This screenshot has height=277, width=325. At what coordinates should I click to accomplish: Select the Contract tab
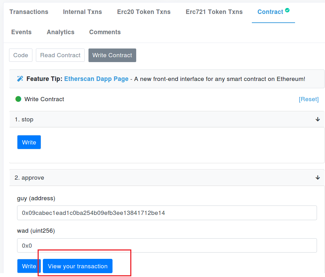pyautogui.click(x=270, y=12)
